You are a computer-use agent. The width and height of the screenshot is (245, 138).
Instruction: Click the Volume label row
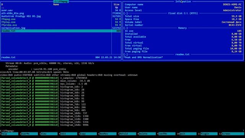point(183,22)
